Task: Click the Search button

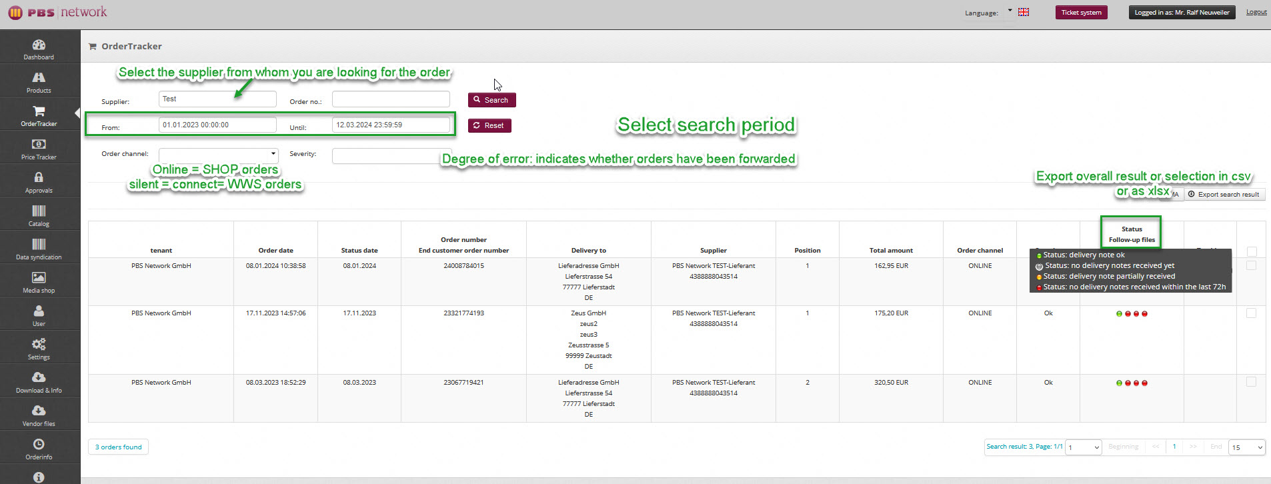Action: 491,100
